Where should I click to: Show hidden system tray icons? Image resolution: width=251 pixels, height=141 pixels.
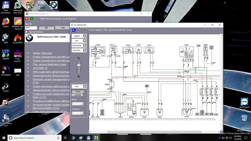[219, 138]
